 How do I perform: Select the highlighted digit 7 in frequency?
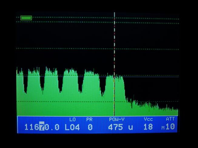tap(42, 127)
